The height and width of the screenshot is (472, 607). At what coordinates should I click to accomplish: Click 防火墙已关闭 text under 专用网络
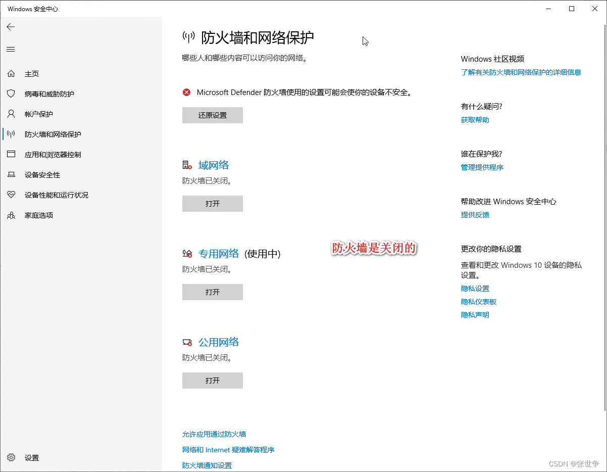(207, 269)
